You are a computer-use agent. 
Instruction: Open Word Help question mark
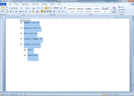pos(133,4)
